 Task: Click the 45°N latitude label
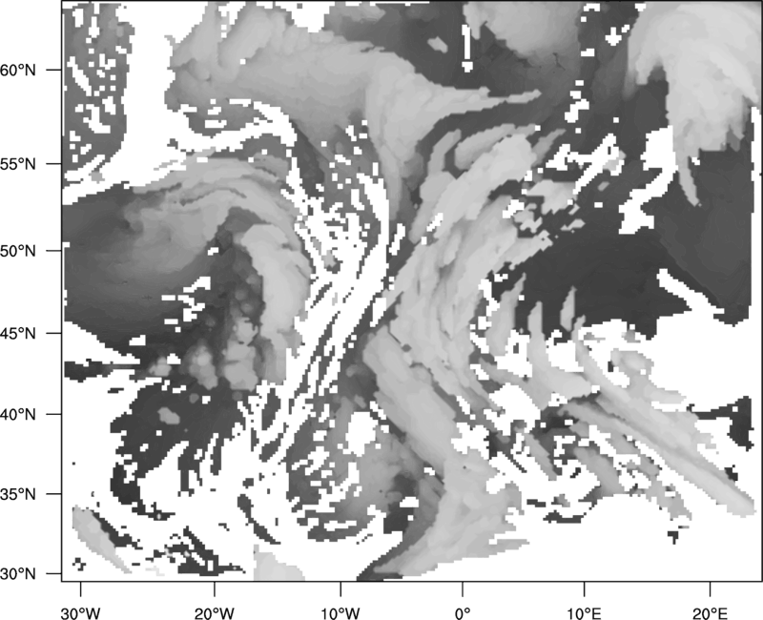(18, 333)
